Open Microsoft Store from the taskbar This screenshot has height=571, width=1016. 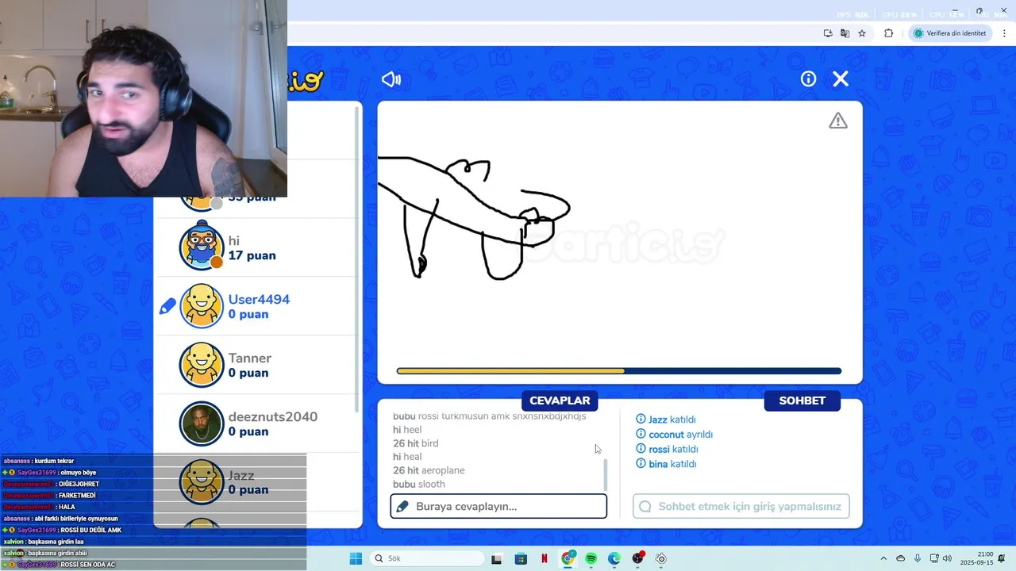tap(521, 558)
